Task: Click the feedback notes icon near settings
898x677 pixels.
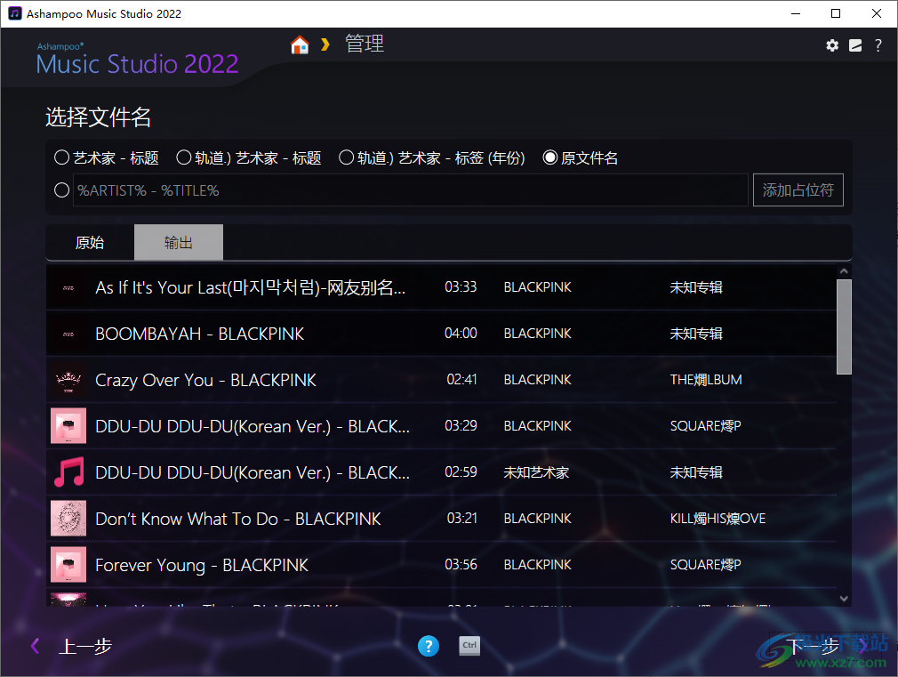Action: click(x=854, y=44)
